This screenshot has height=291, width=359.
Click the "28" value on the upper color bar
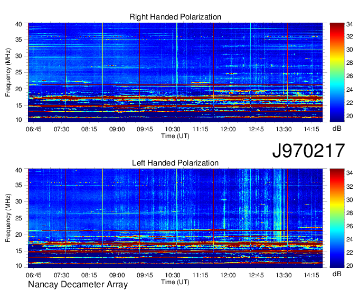click(349, 63)
